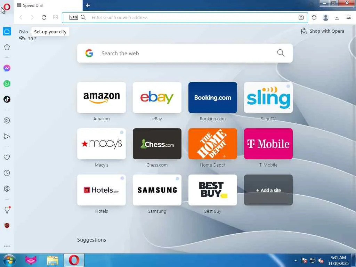Image resolution: width=356 pixels, height=267 pixels.
Task: Open the Booking.com speed dial tile
Action: click(x=213, y=98)
